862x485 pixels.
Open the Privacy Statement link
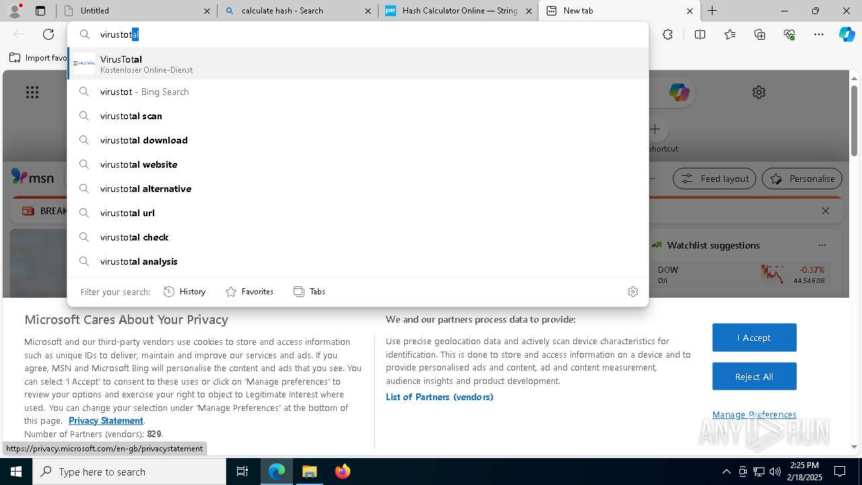[106, 420]
